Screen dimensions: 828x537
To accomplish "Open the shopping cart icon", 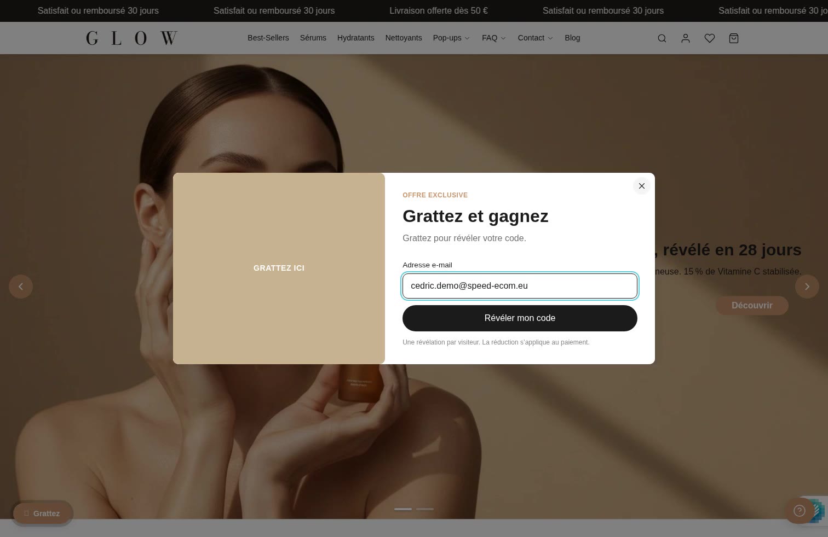I will pyautogui.click(x=733, y=38).
